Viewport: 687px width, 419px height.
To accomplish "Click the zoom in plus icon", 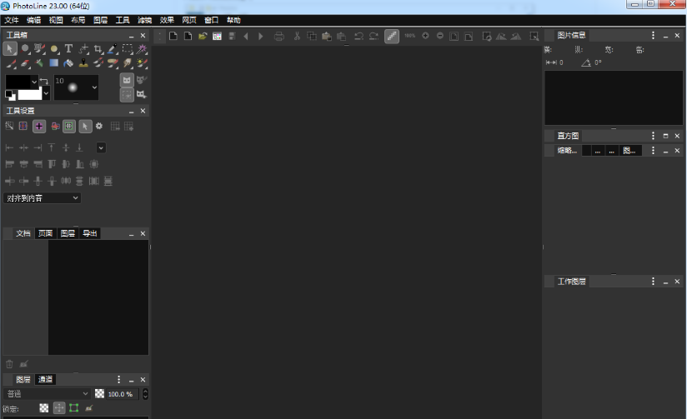I will click(425, 36).
